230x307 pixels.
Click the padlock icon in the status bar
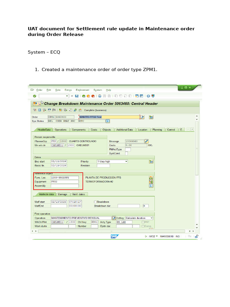(196, 236)
